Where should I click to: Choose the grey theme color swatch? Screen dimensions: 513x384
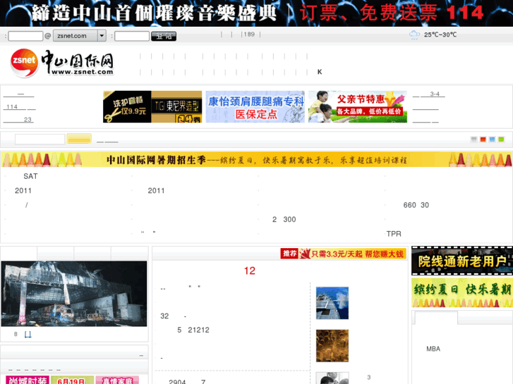pyautogui.click(x=473, y=140)
